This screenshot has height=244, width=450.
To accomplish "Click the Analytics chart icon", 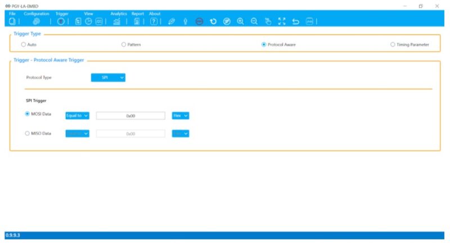I will [116, 21].
